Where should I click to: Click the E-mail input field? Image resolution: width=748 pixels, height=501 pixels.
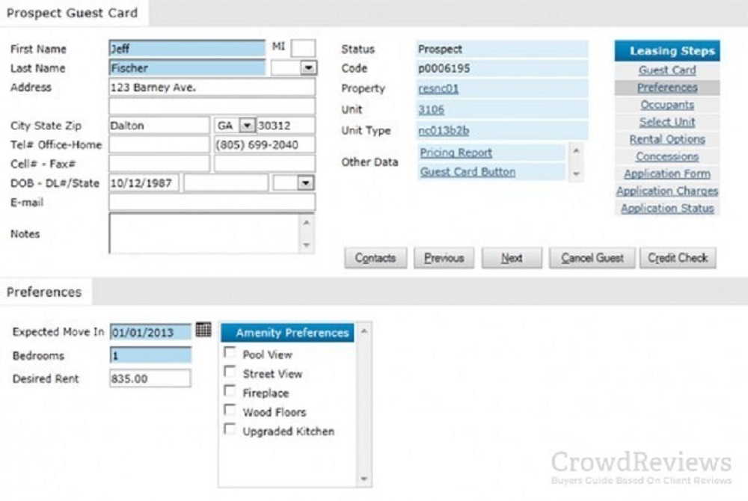pyautogui.click(x=212, y=203)
